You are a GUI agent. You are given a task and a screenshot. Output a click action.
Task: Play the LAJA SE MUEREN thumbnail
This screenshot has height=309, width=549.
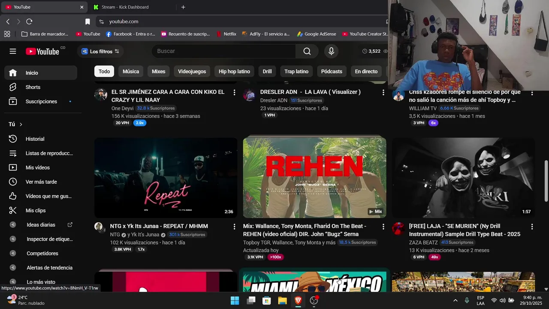[x=463, y=178]
